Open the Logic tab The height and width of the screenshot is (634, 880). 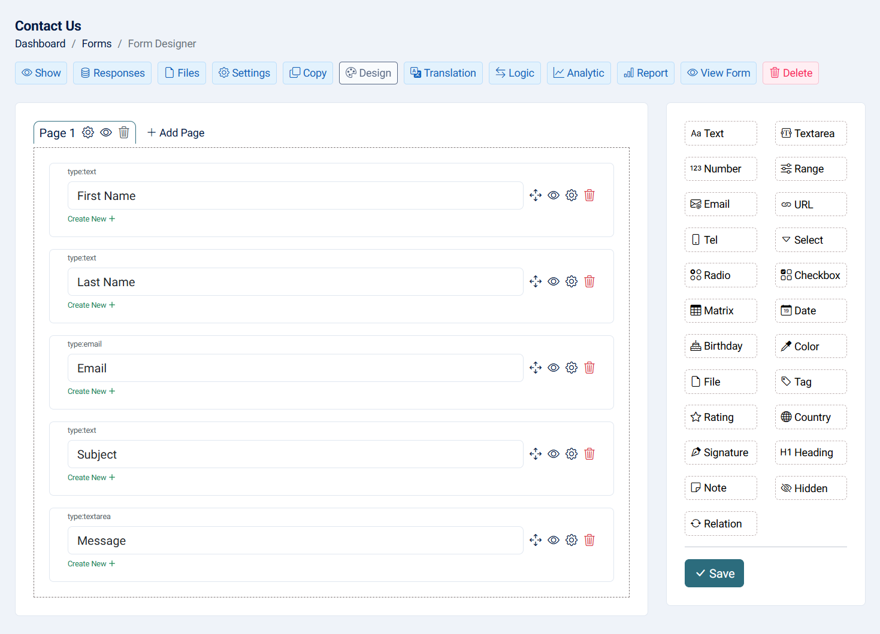tap(515, 73)
